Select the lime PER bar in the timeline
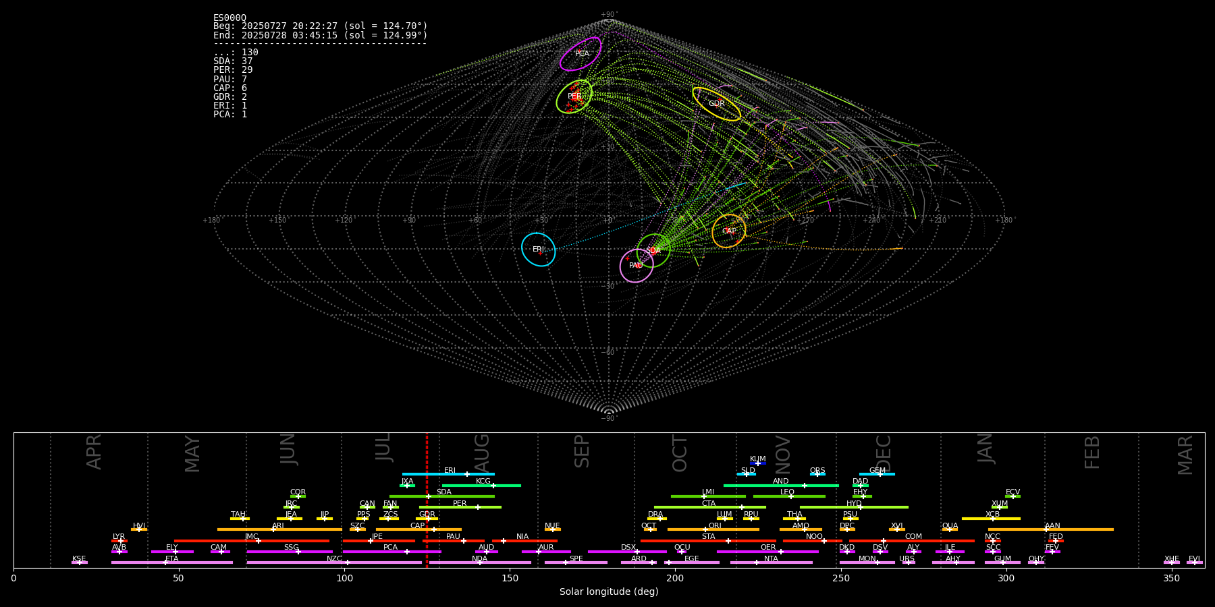 pyautogui.click(x=460, y=507)
